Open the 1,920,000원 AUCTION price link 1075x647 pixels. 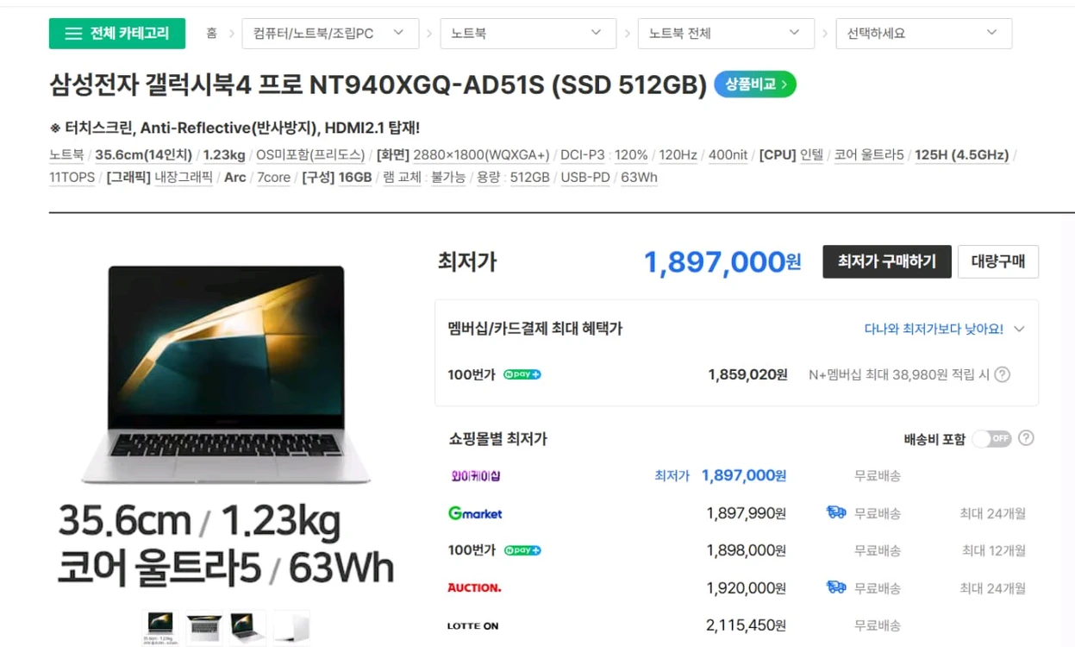(x=746, y=587)
